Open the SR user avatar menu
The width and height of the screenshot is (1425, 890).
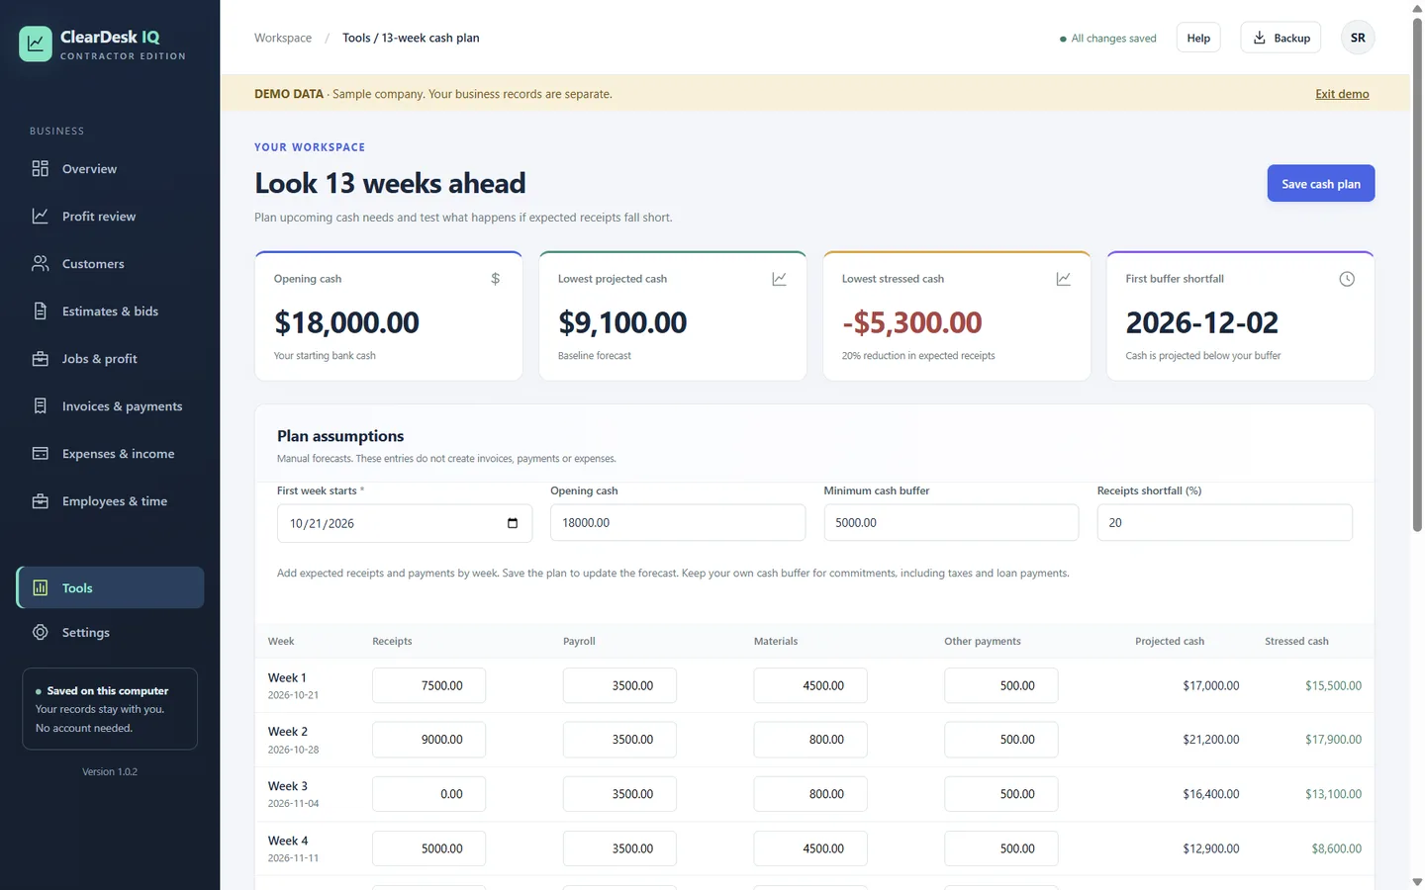point(1358,38)
